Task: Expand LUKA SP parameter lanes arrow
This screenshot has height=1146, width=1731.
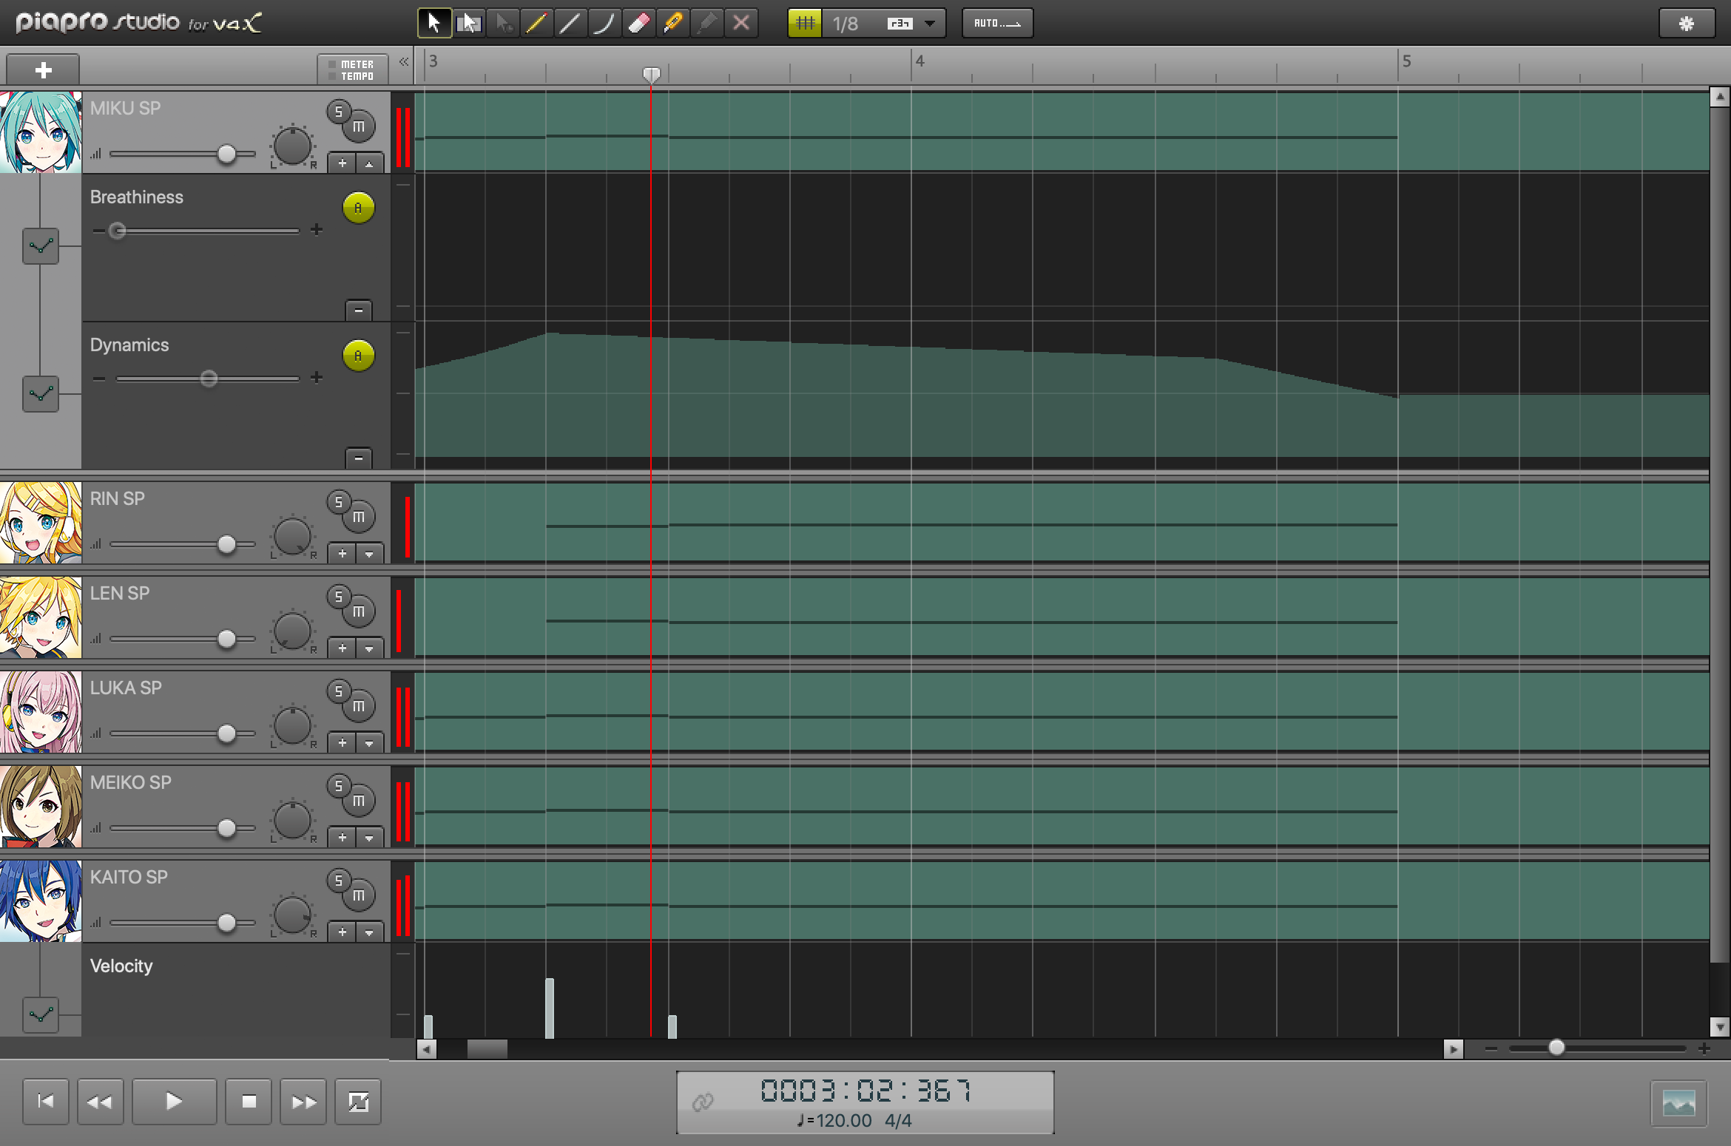Action: [x=369, y=744]
